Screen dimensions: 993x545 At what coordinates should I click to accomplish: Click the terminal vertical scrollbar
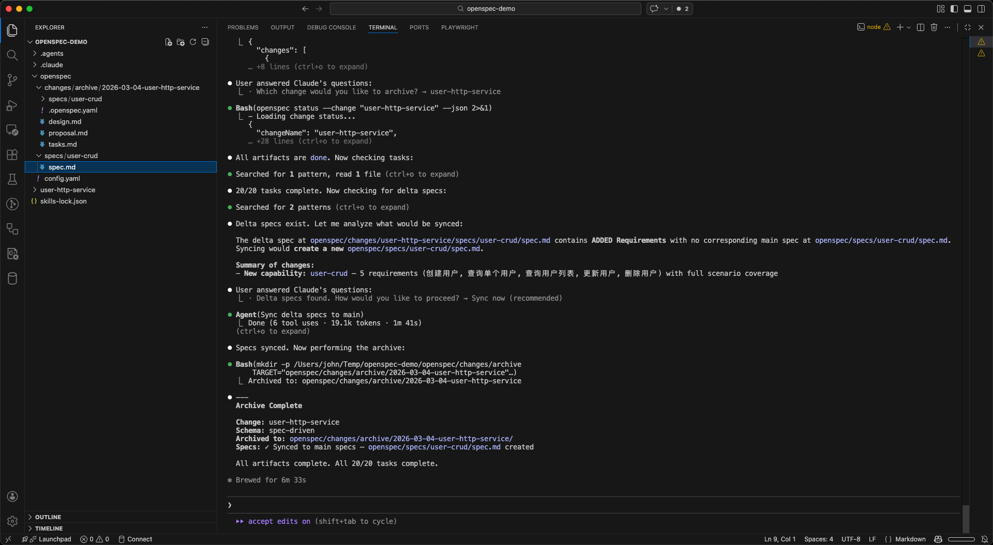(966, 517)
